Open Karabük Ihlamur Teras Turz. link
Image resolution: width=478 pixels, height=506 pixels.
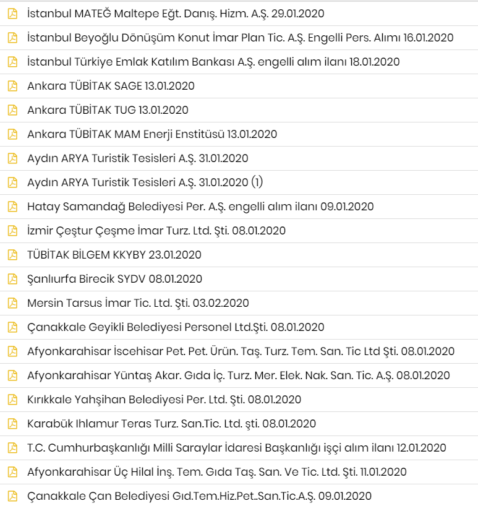click(x=171, y=424)
